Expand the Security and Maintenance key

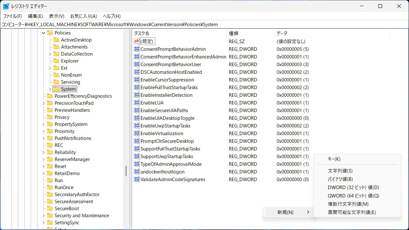click(43, 215)
